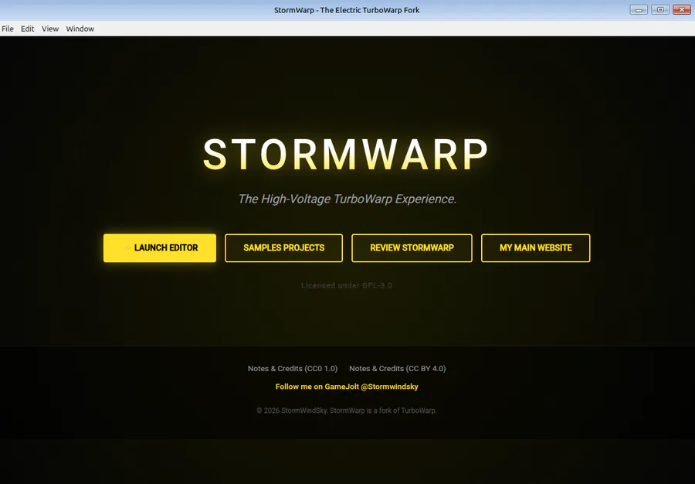695x484 pixels.
Task: Minimize the StormWarp window
Action: tap(639, 9)
